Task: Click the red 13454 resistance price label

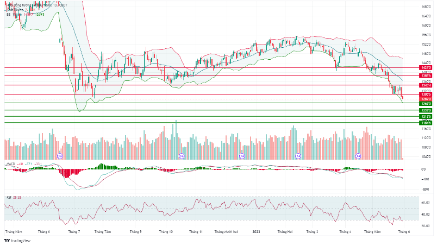Action: (426, 85)
